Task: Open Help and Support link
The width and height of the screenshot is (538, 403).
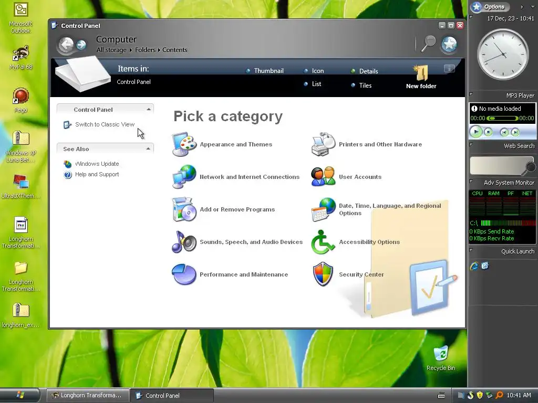Action: (97, 174)
